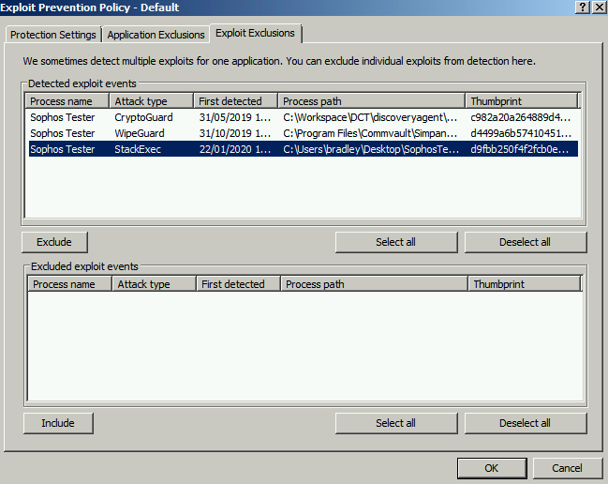The height and width of the screenshot is (484, 608).
Task: Cancel the policy dialog
Action: pyautogui.click(x=567, y=468)
